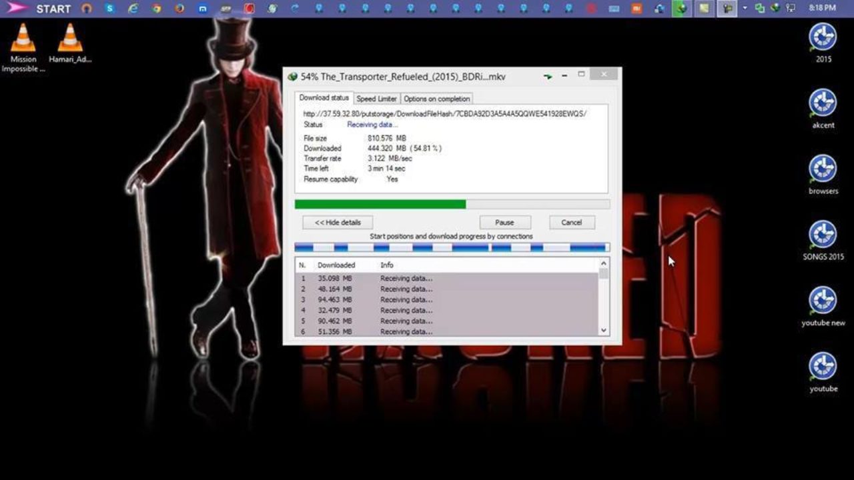
Task: Open Skype from the taskbar
Action: point(110,9)
